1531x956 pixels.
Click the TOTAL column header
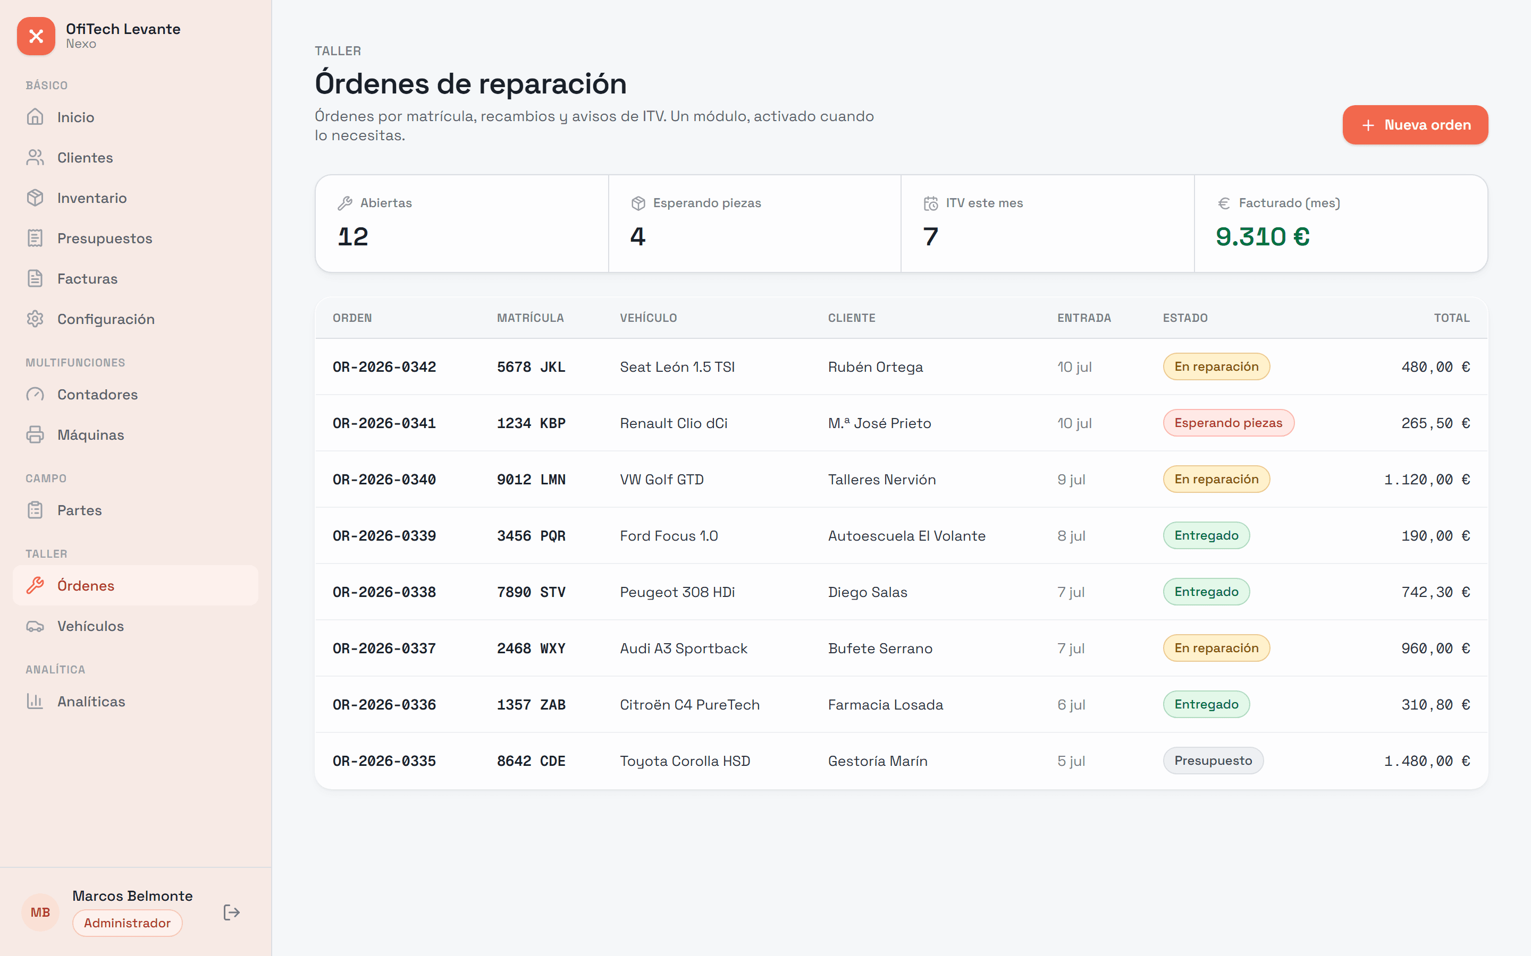pos(1451,318)
